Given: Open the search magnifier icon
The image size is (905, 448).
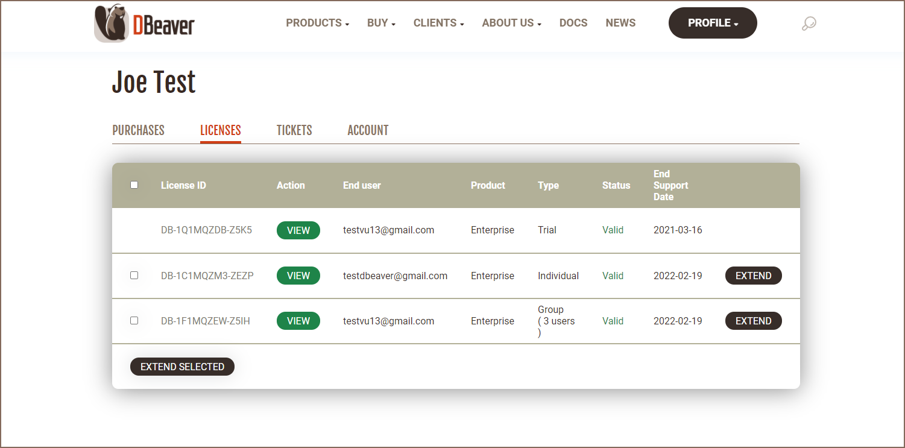Looking at the screenshot, I should [x=809, y=24].
